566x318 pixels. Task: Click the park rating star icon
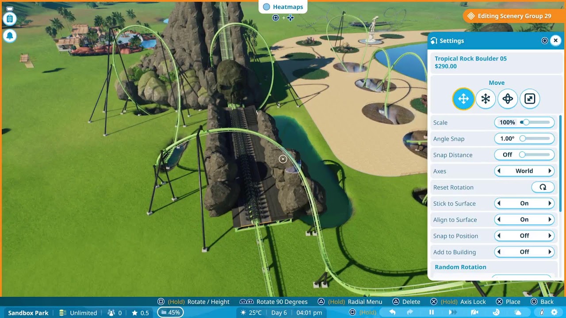(135, 313)
